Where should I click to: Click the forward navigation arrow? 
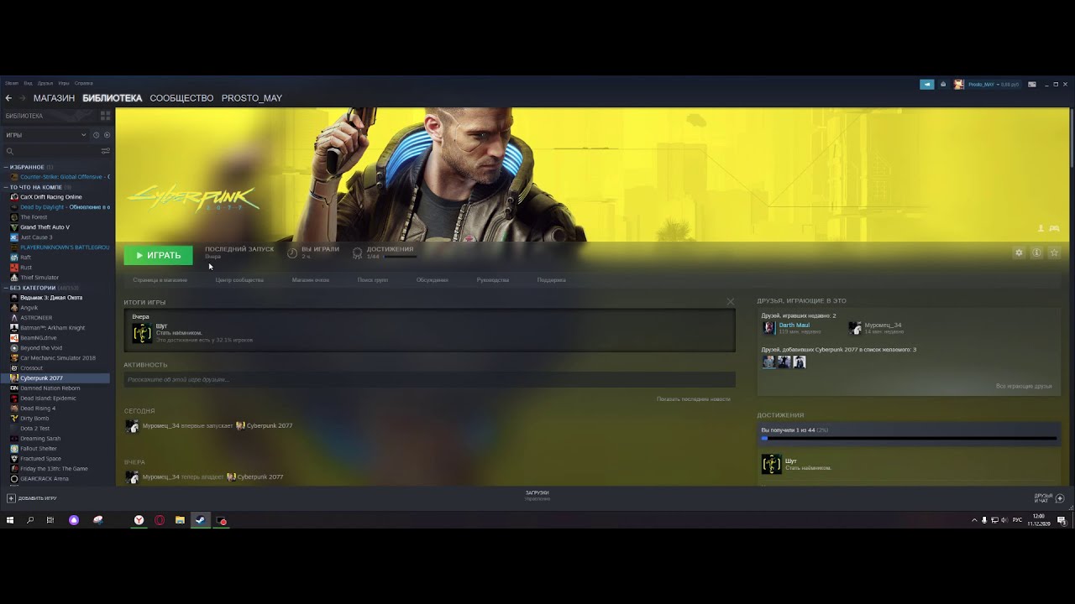(x=22, y=98)
